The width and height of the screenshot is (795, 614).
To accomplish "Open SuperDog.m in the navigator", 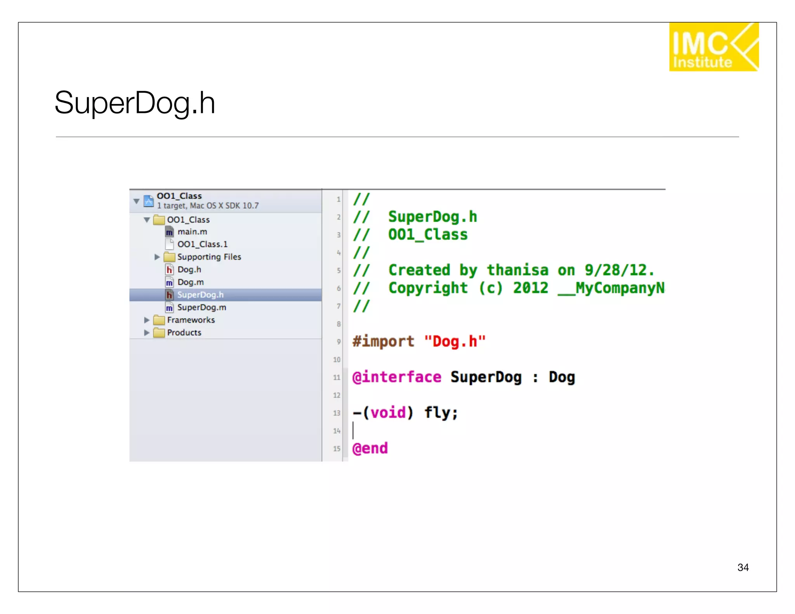I will (x=202, y=307).
